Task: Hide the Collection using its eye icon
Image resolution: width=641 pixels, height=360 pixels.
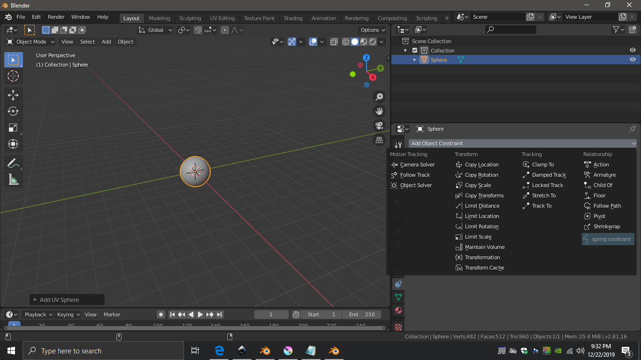Action: pyautogui.click(x=633, y=50)
